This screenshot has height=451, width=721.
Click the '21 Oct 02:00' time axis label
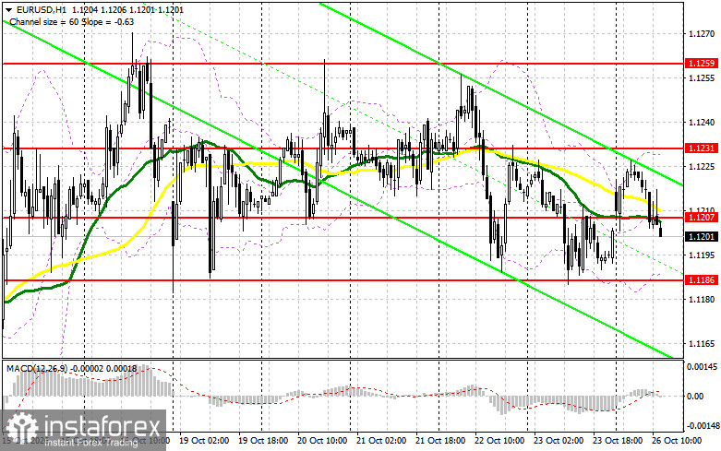(381, 441)
